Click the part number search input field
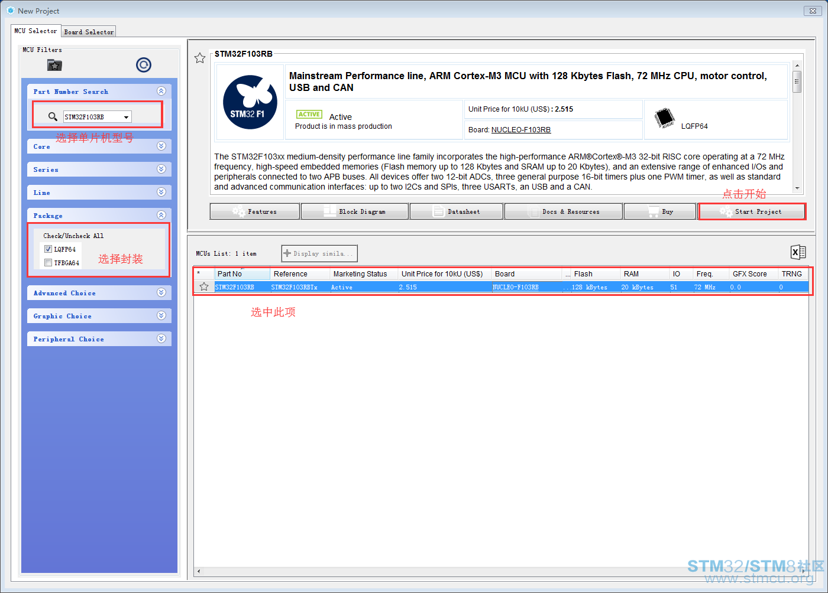Screen dimensions: 828x593 tap(92, 117)
